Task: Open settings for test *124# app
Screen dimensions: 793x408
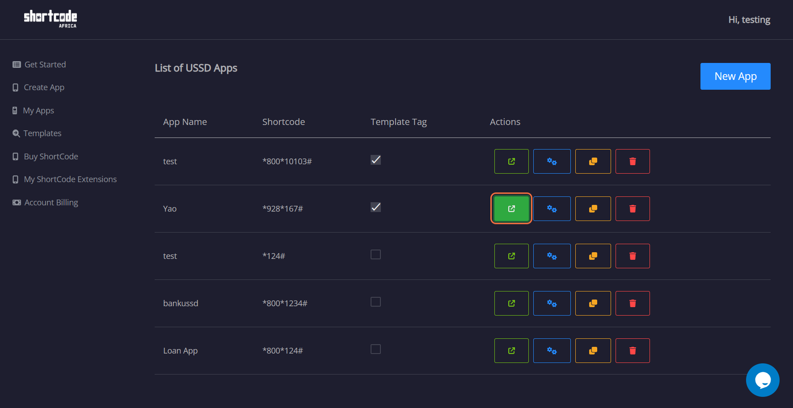Action: click(x=552, y=256)
